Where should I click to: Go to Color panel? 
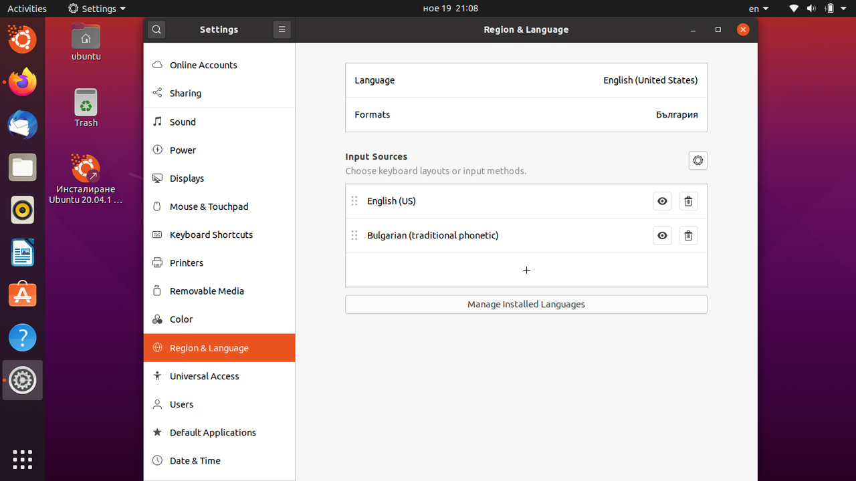point(219,319)
